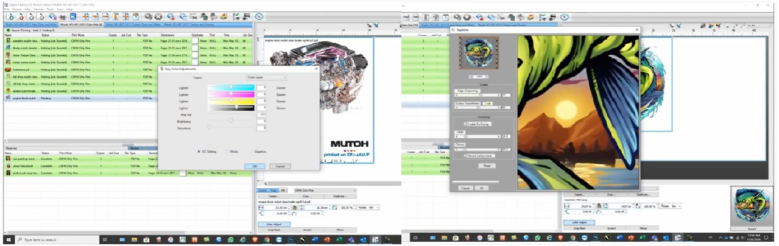Viewport: 779px width, 246px height.
Task: Open the Jobs menu
Action: 28,9
